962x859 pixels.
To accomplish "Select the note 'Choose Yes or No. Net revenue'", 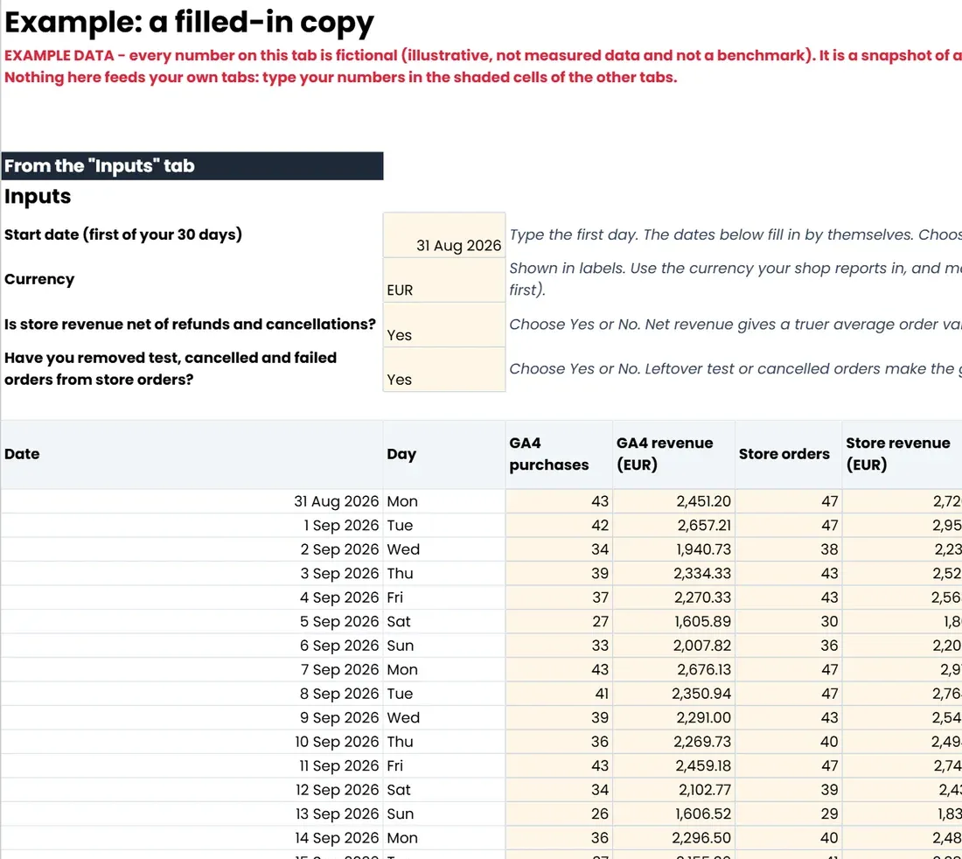I will (x=735, y=324).
